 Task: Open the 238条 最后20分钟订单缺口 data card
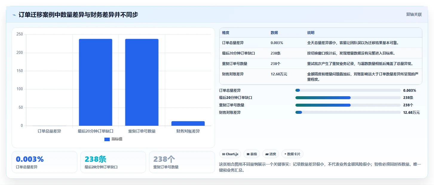click(x=113, y=162)
